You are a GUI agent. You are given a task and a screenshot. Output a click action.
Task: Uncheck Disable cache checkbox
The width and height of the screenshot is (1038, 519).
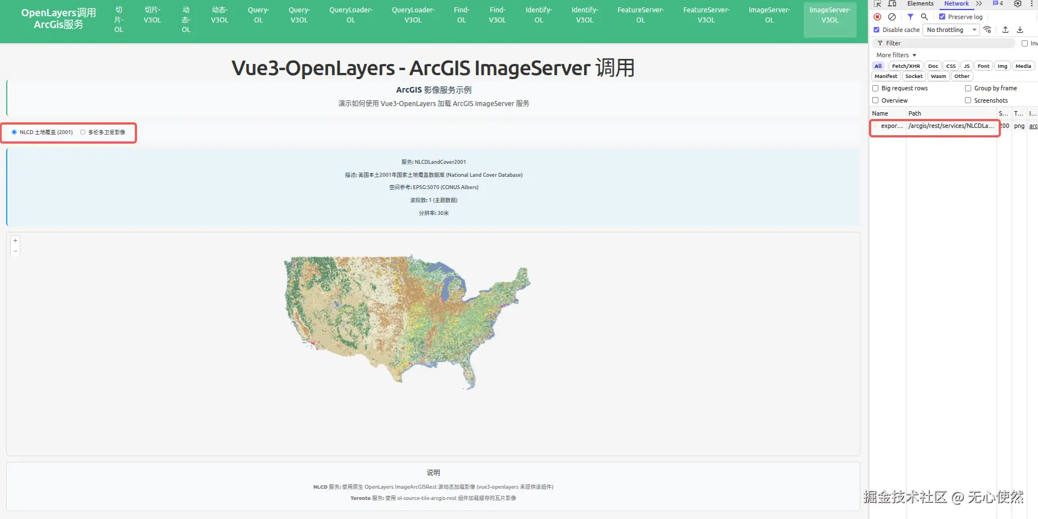(x=877, y=30)
